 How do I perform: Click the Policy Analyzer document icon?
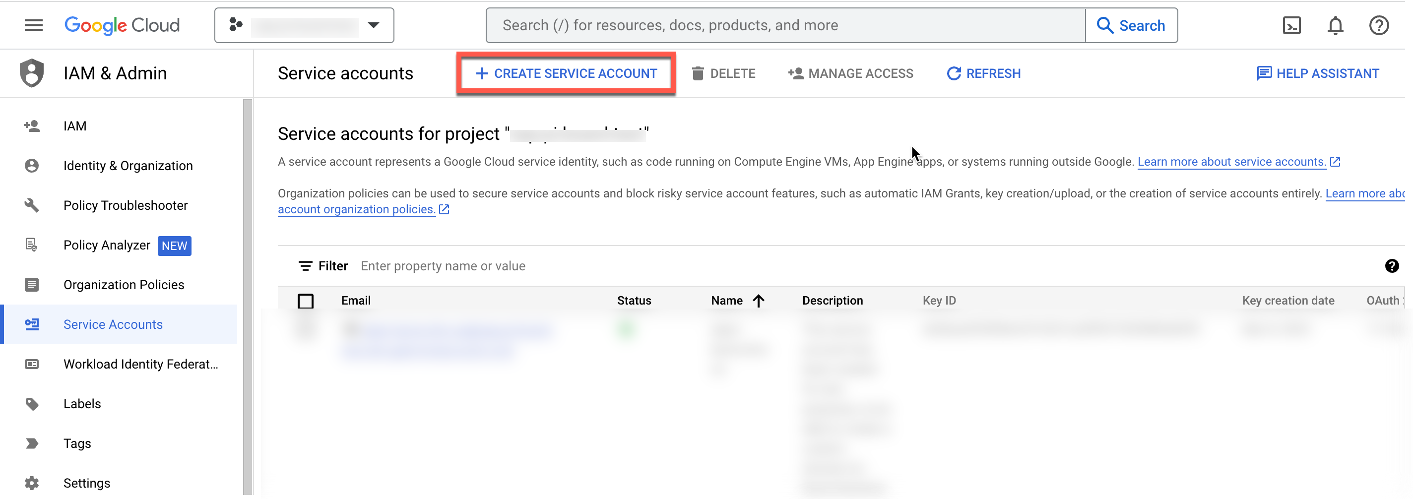pyautogui.click(x=32, y=245)
